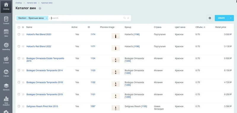Check the Hallard's Red Blend 2022 row
Image resolution: width=237 pixels, height=113 pixels.
[19, 46]
